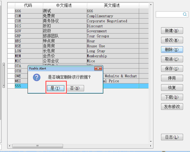Click the 代码 column header

(28, 5)
